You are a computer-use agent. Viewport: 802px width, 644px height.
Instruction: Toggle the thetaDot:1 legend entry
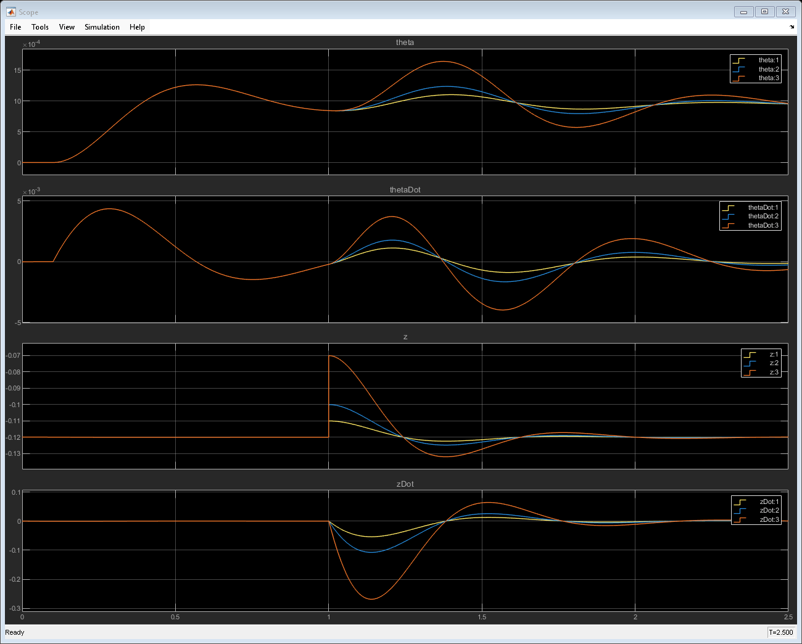[x=763, y=208]
